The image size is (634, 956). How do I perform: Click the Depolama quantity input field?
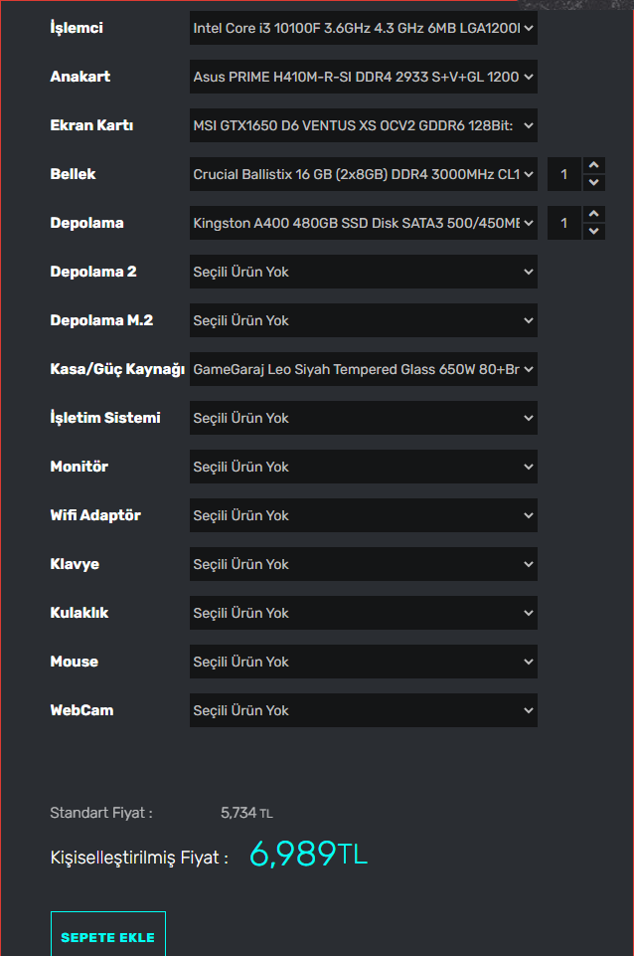563,223
